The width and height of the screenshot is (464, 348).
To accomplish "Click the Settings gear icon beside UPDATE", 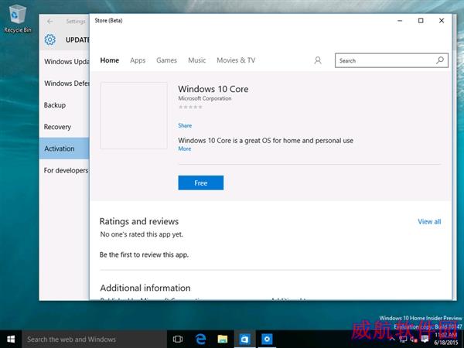I will 49,39.
